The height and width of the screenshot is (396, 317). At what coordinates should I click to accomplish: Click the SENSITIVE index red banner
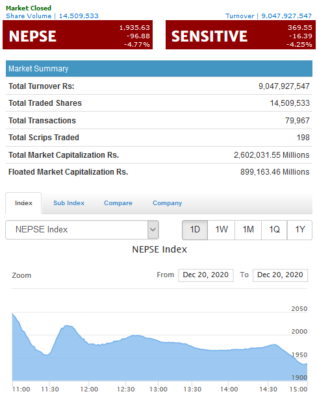(x=240, y=35)
